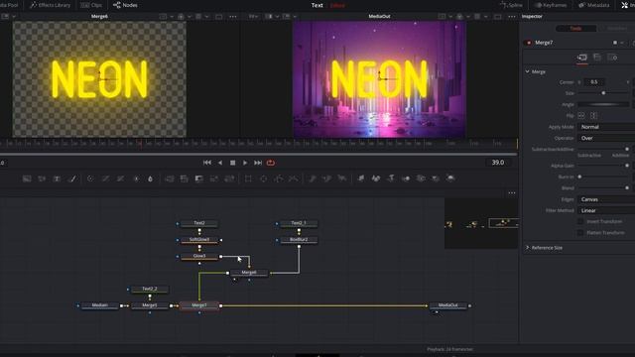This screenshot has width=635, height=357.
Task: Open the Spline editor panel
Action: 512,5
